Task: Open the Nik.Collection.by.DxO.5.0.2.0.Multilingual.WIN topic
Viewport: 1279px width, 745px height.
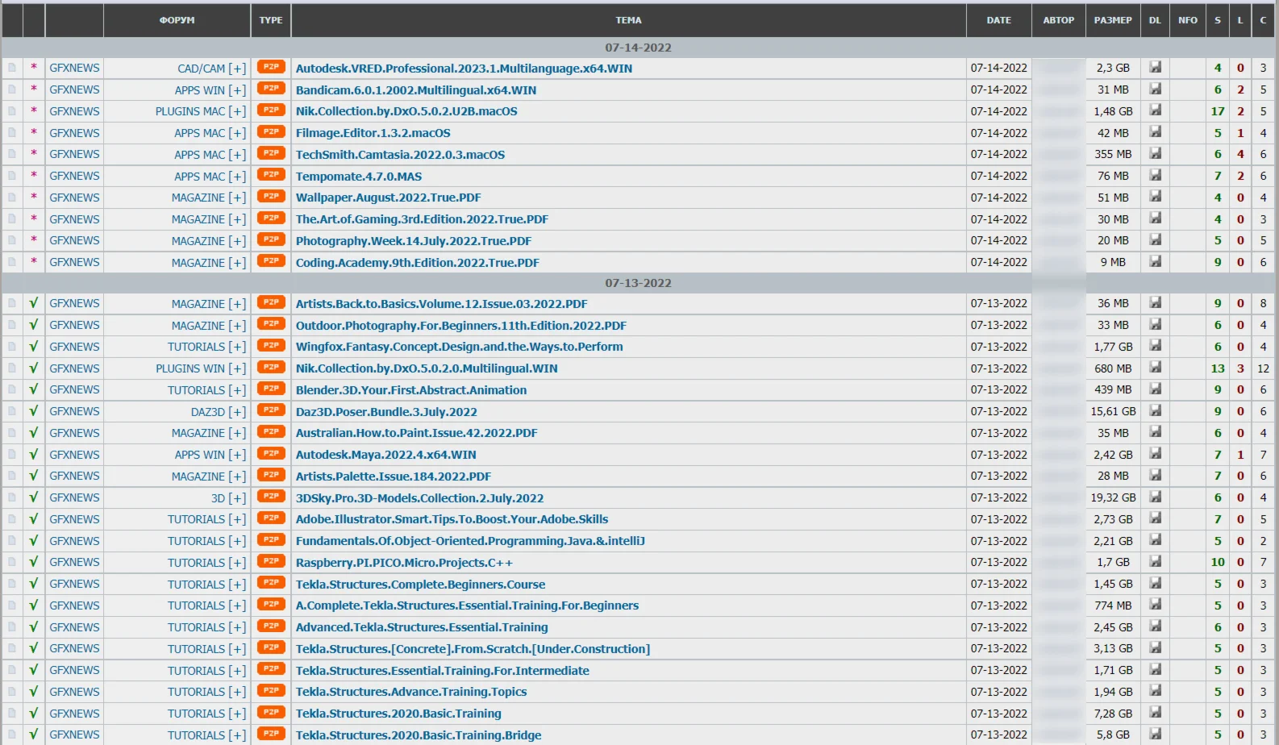Action: pyautogui.click(x=427, y=368)
